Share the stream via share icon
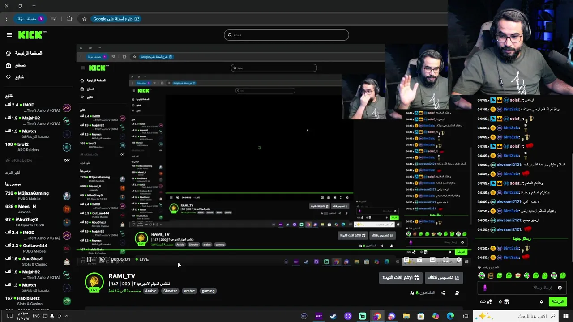The height and width of the screenshot is (322, 573). pos(443,293)
